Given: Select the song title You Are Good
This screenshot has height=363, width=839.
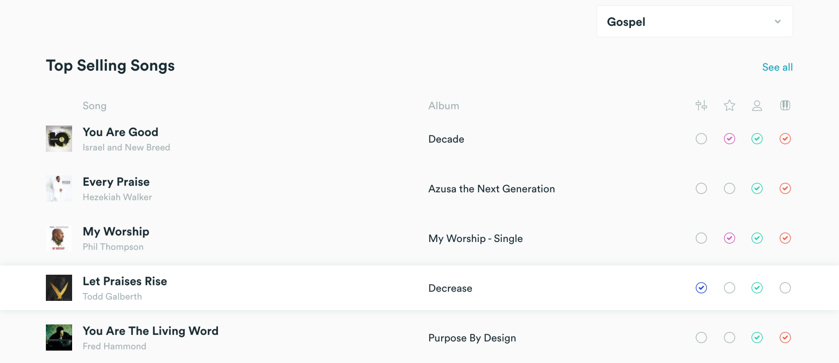Looking at the screenshot, I should click(x=120, y=132).
